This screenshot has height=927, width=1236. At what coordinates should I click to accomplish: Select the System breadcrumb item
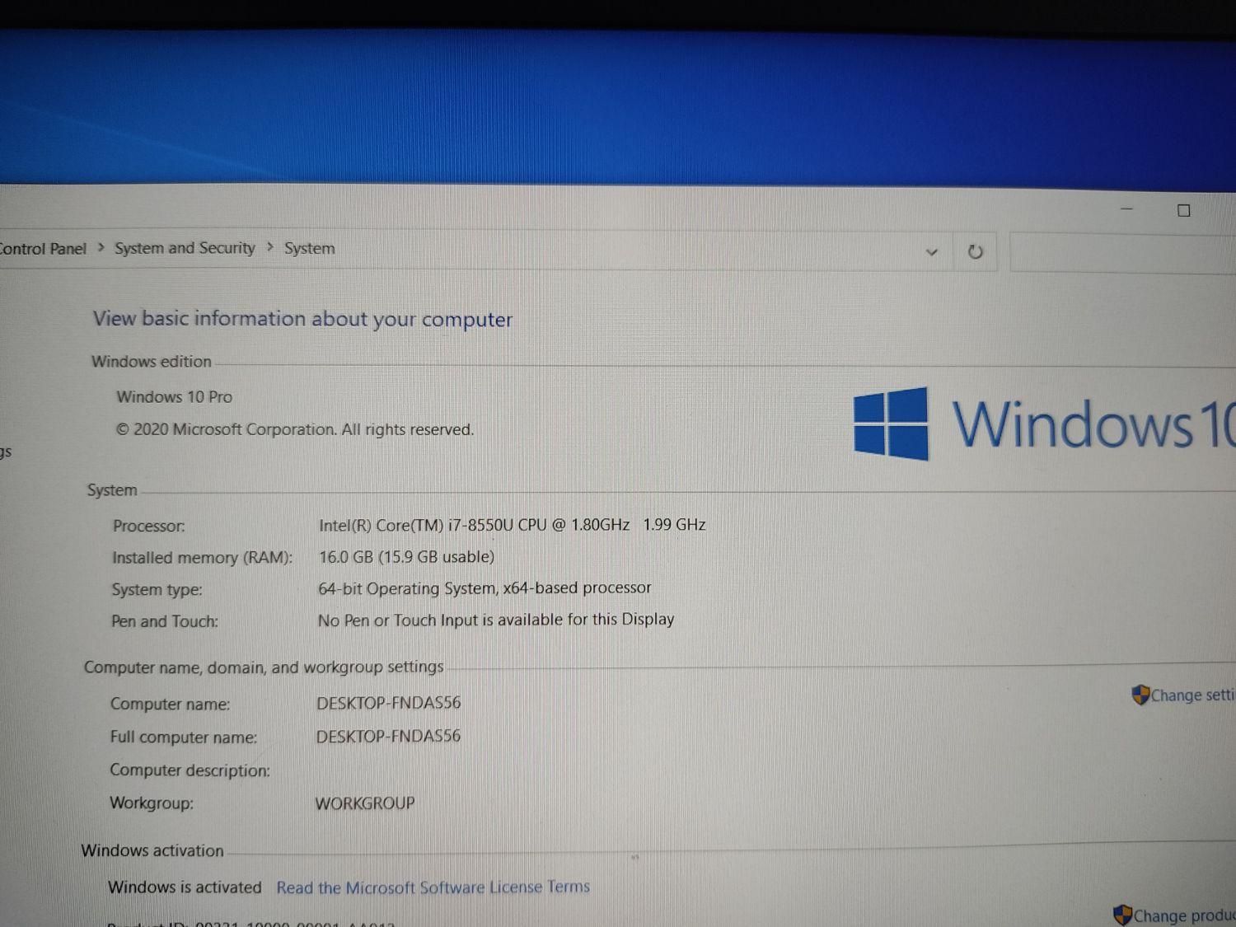click(x=310, y=248)
